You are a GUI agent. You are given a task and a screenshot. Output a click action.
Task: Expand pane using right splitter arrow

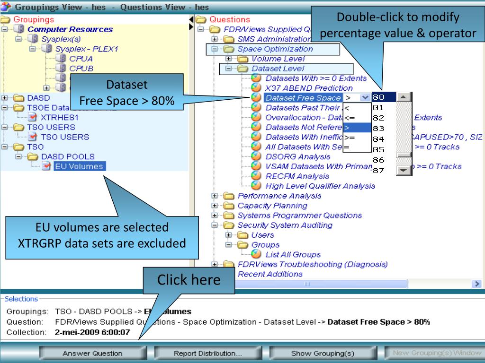click(191, 27)
